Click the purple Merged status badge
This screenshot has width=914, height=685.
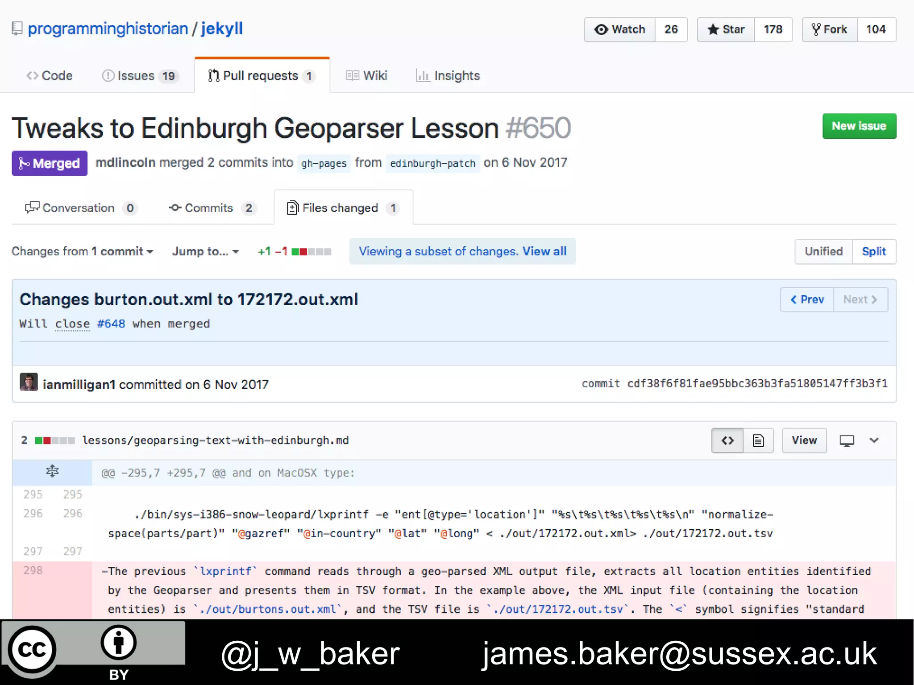tap(50, 163)
